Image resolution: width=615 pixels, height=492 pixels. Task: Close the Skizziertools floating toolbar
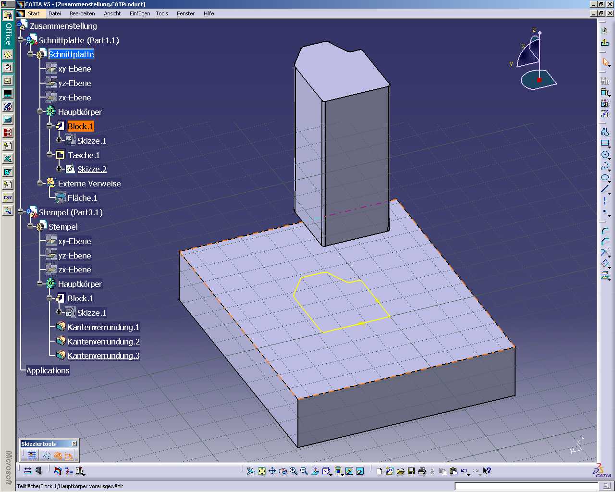pyautogui.click(x=74, y=443)
